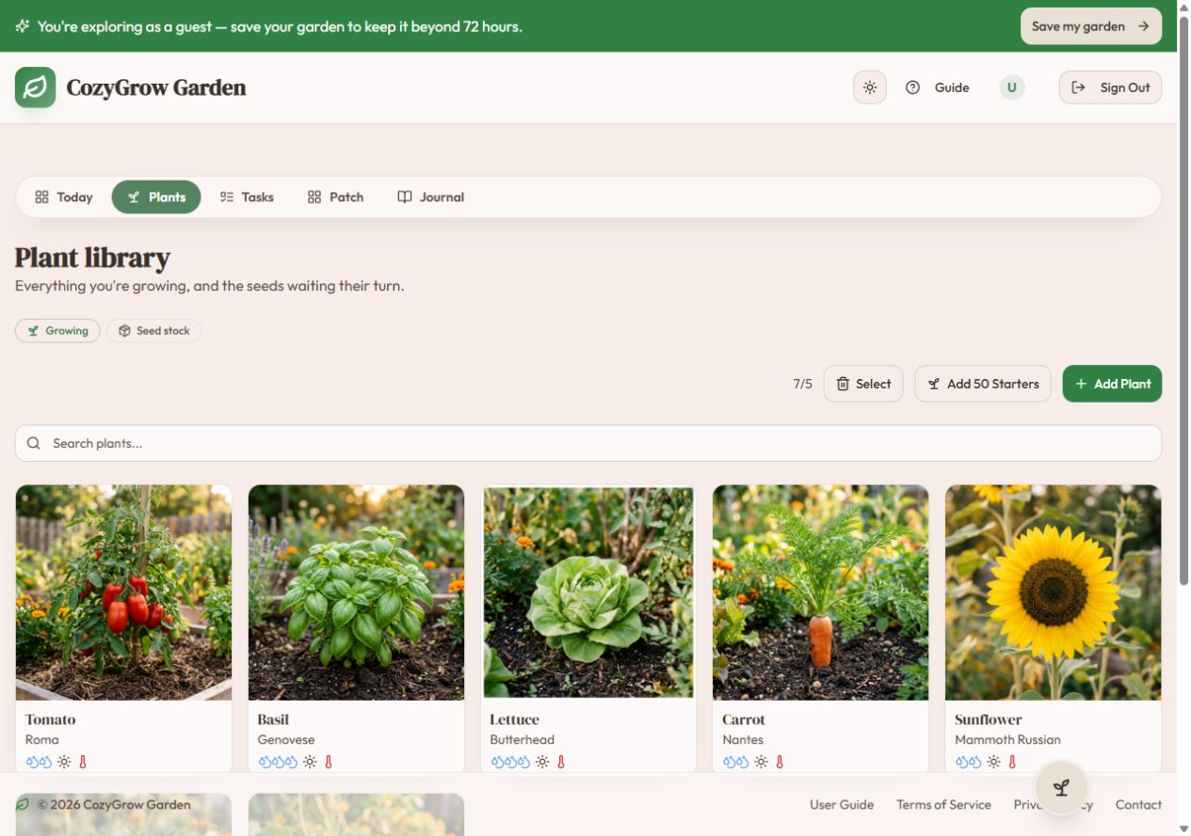This screenshot has width=1191, height=836.
Task: Click water droplets icon on Sunflower card
Action: coord(968,762)
